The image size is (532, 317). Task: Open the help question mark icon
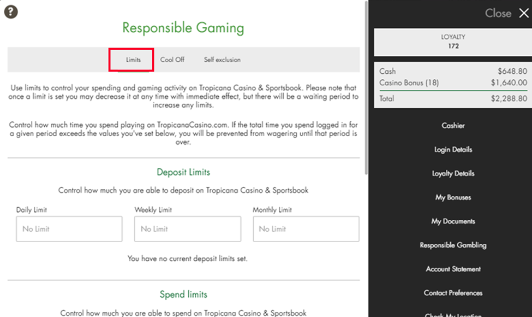click(11, 12)
